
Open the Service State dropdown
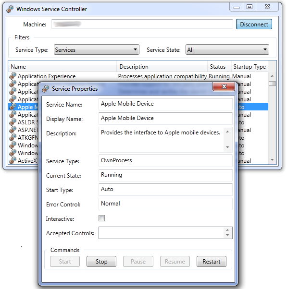227,49
